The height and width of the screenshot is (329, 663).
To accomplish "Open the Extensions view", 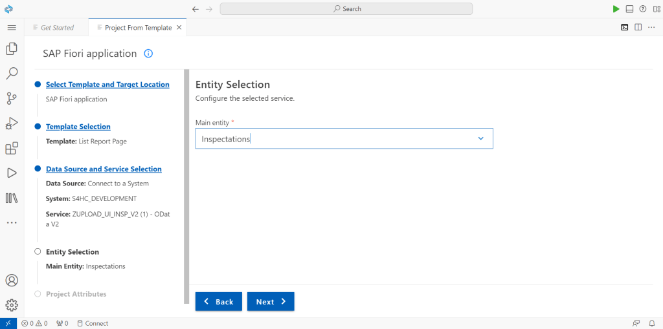I will (11, 148).
